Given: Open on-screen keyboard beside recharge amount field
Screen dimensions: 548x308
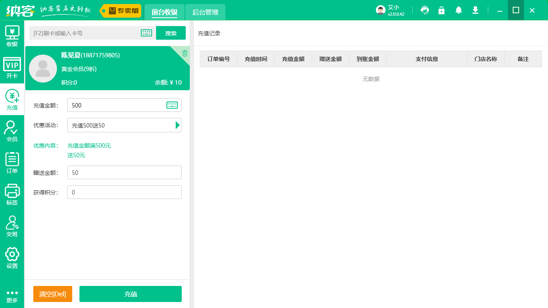Looking at the screenshot, I should (173, 105).
